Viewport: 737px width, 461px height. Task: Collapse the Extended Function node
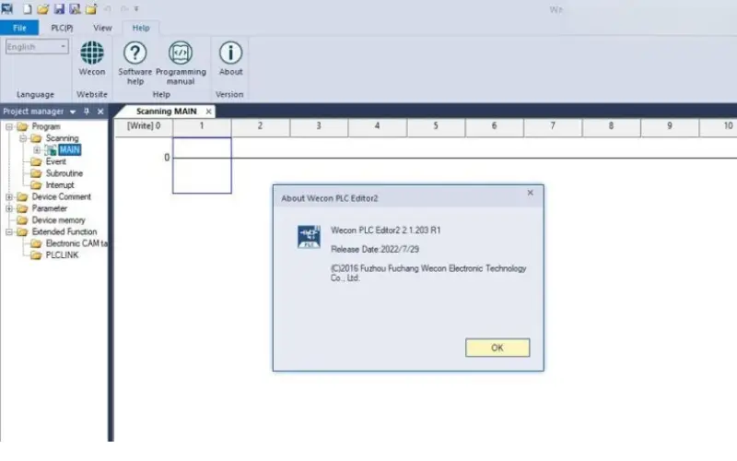[9, 232]
